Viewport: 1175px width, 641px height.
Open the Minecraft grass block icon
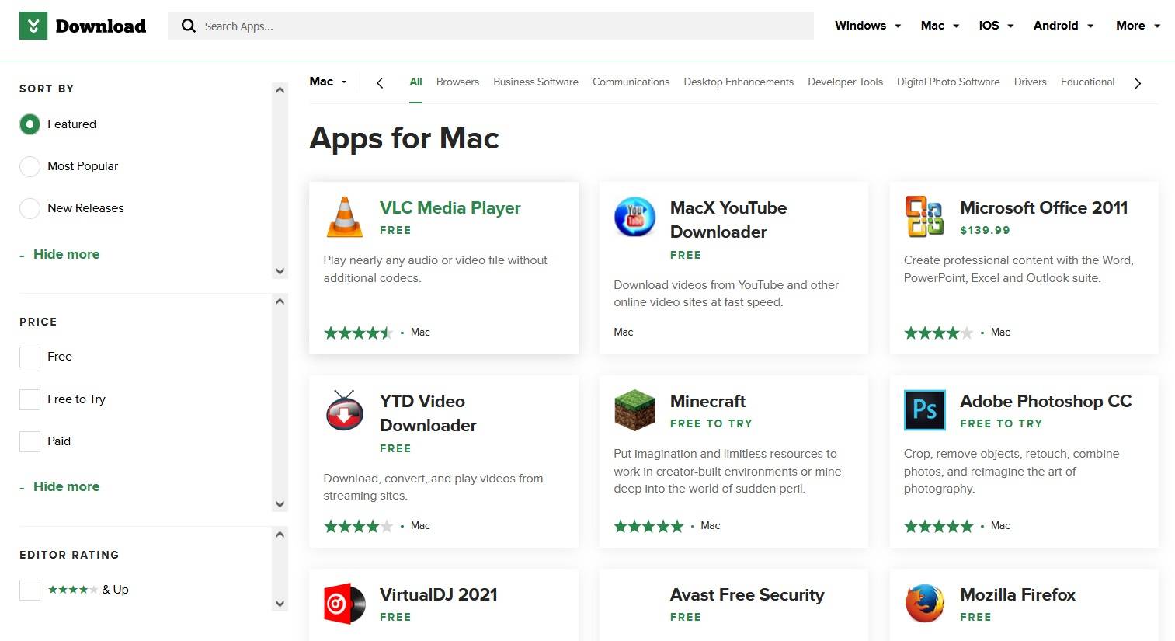pos(634,410)
